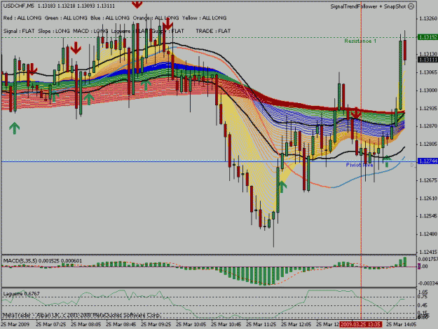Click the 1.12610 price scale label
The image size is (438, 329).
(428, 199)
